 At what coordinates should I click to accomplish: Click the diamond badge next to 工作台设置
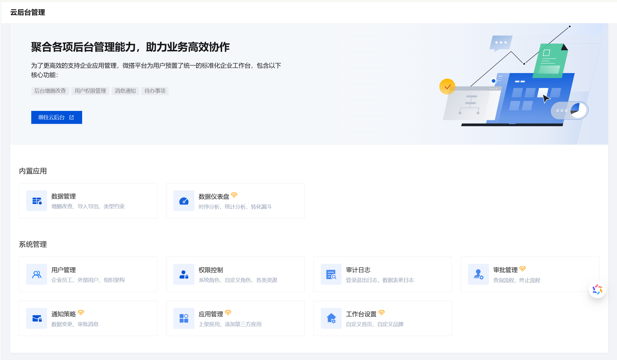pos(381,313)
